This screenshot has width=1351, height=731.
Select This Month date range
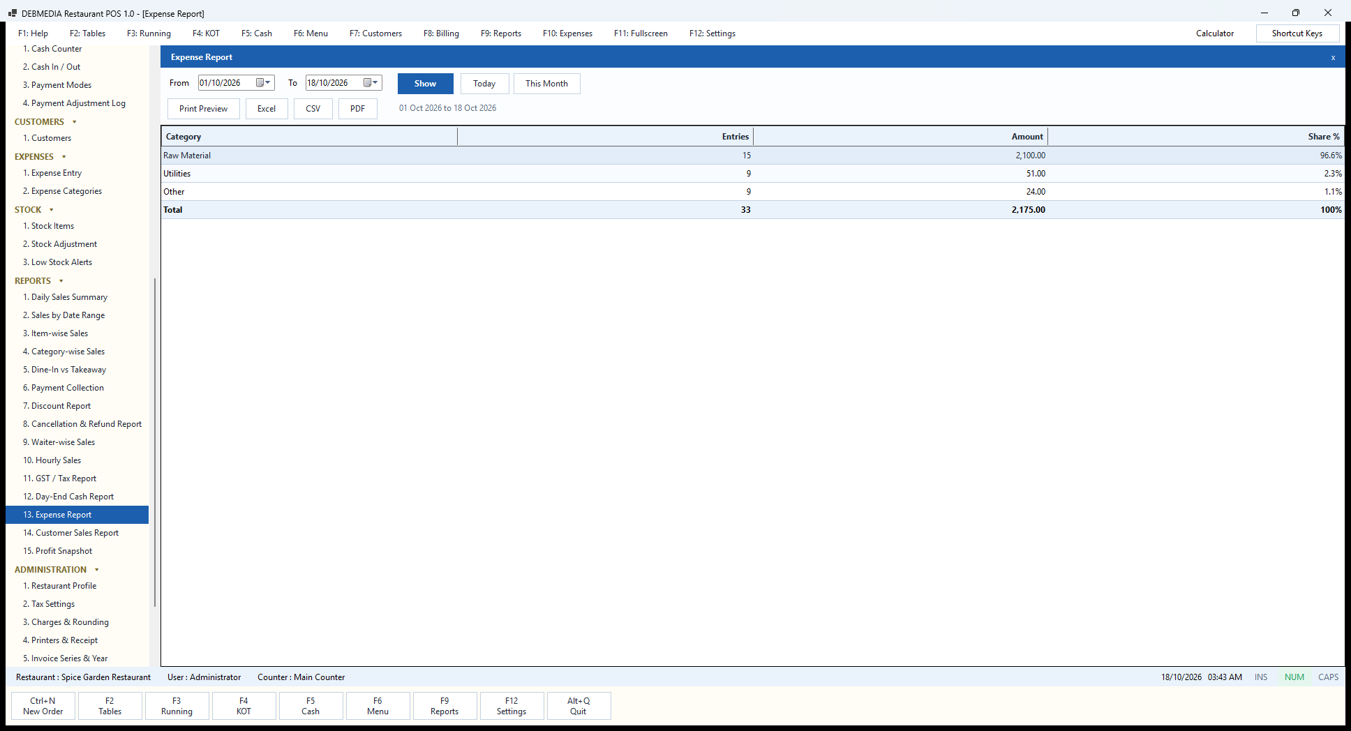(x=546, y=84)
